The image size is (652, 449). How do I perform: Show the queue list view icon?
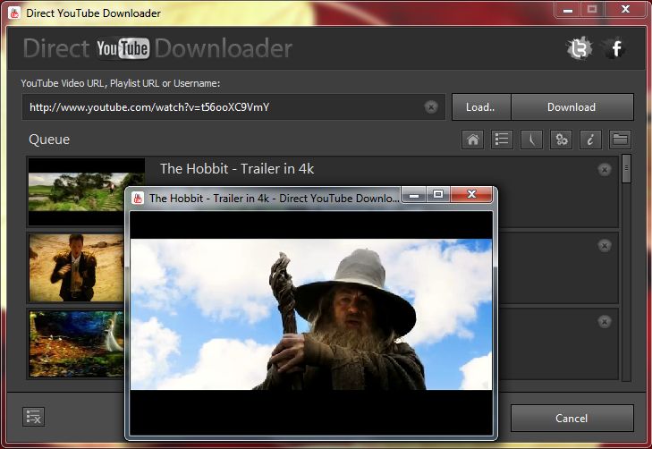point(502,140)
